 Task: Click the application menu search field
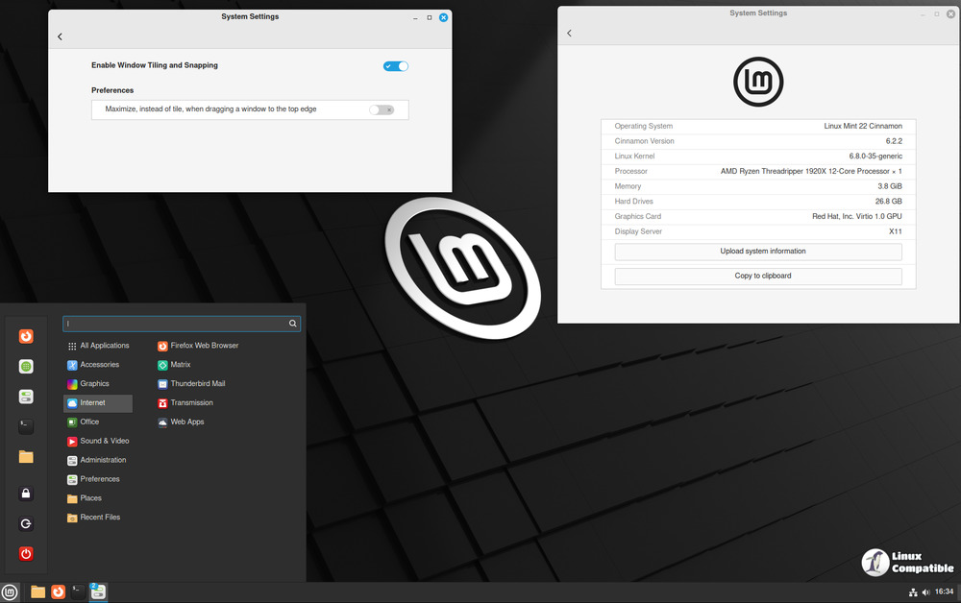tap(173, 325)
